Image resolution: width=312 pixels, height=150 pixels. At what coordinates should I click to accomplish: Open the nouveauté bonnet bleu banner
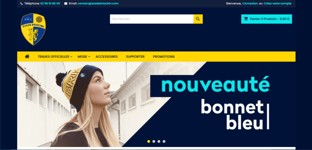156,104
